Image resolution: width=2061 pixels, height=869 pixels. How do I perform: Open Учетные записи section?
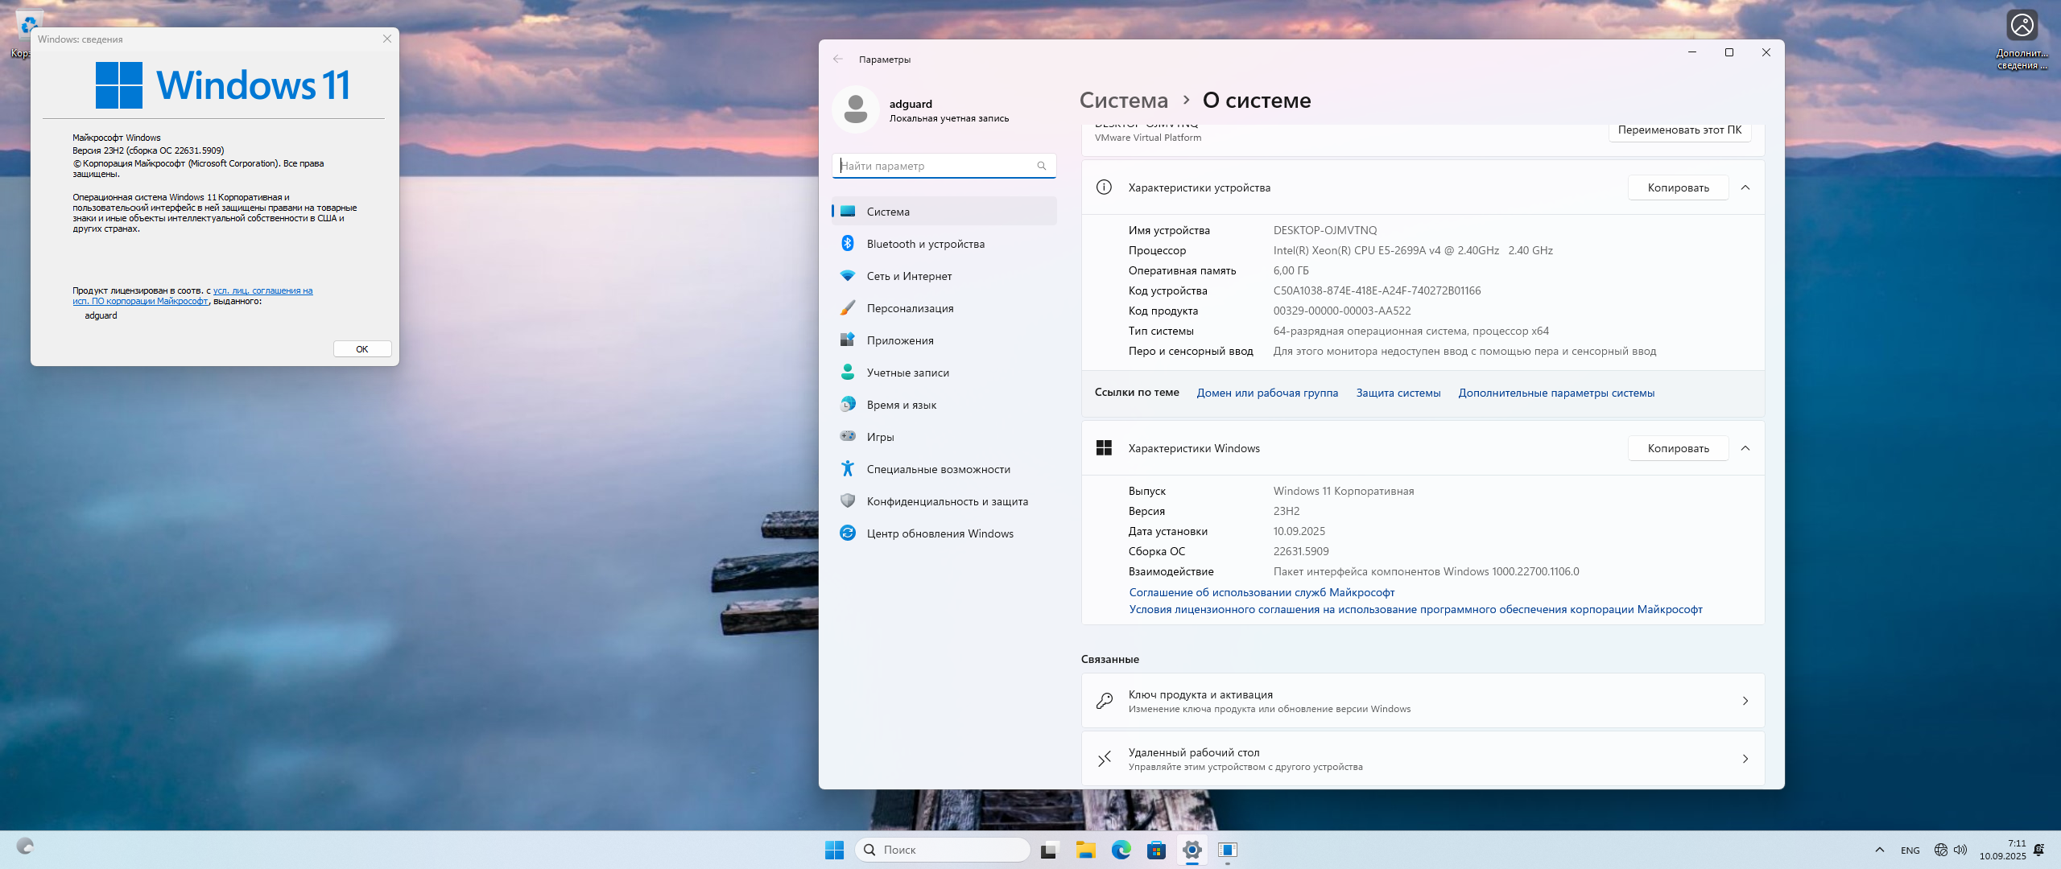[x=944, y=373]
